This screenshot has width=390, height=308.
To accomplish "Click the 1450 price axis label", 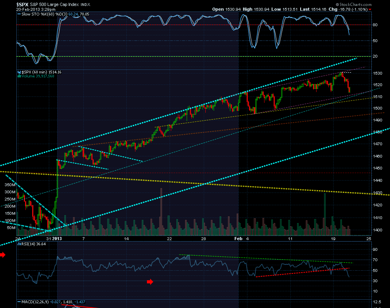I will tap(377, 168).
